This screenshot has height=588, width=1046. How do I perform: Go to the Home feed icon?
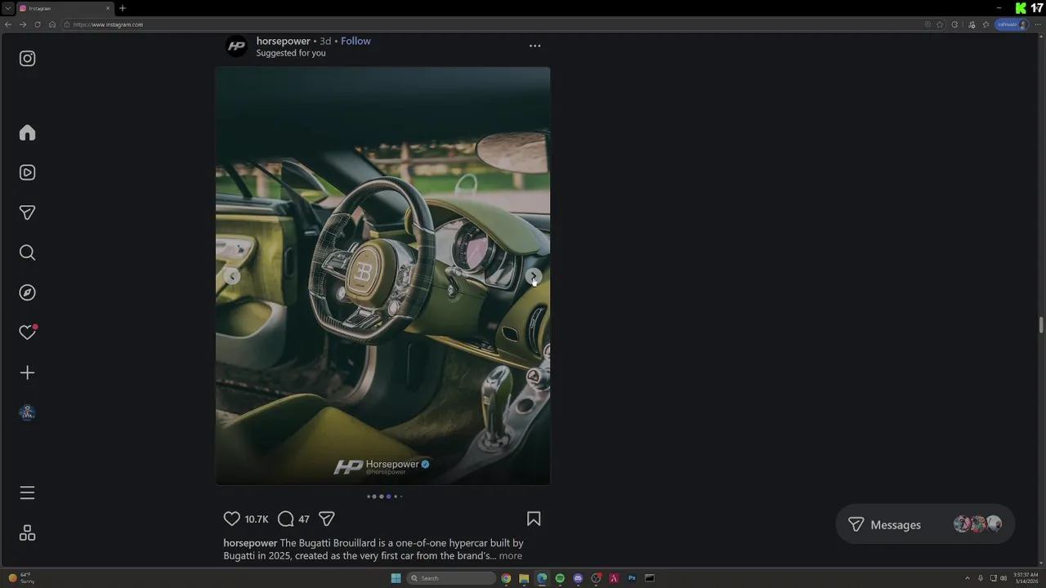point(27,132)
